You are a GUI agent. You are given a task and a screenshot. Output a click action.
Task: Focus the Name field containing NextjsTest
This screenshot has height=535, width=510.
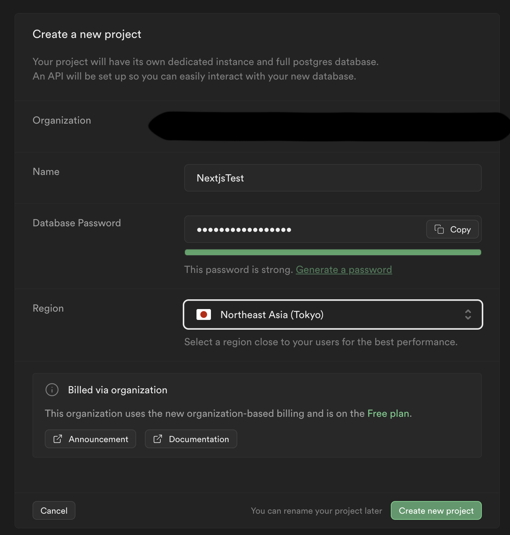[332, 178]
